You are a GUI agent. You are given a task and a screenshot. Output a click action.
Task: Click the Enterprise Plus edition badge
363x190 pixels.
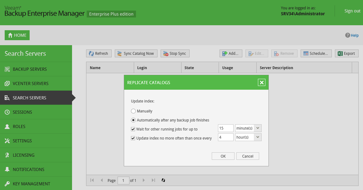(111, 14)
